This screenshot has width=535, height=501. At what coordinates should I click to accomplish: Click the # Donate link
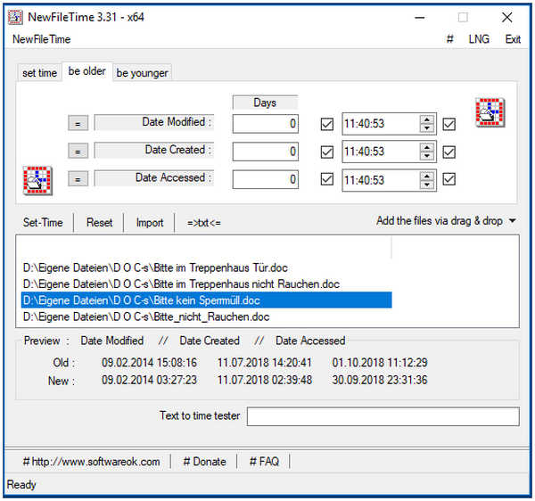pyautogui.click(x=204, y=462)
